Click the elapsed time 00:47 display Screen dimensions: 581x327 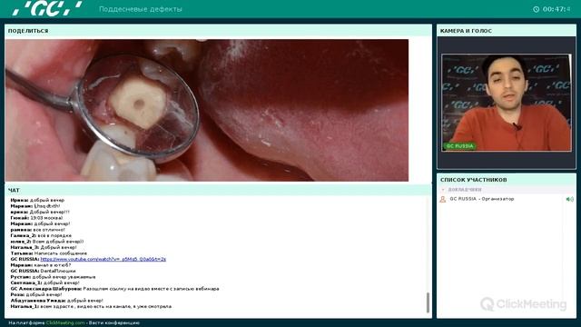(556, 9)
